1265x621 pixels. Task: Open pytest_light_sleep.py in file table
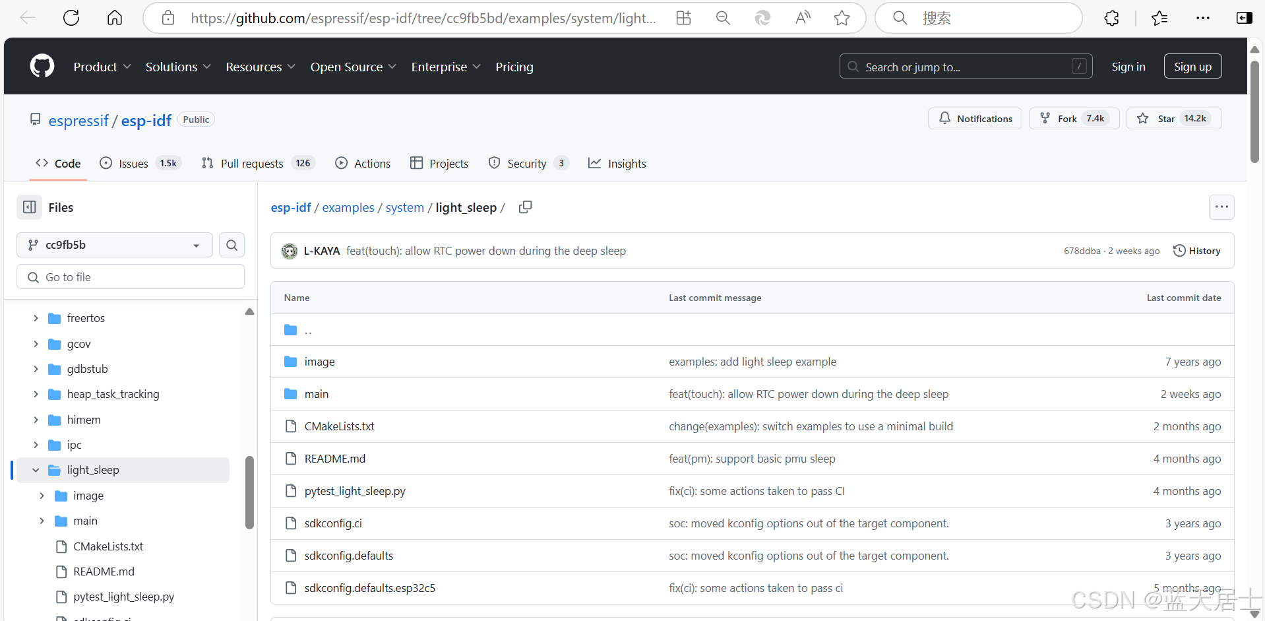355,491
